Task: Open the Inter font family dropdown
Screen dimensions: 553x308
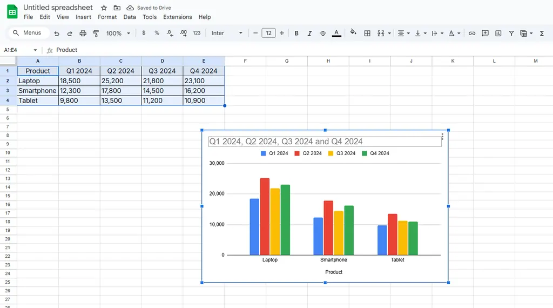Action: [x=227, y=34]
